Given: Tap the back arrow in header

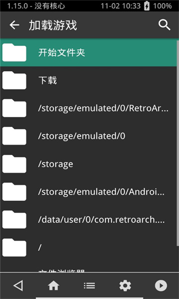Looking at the screenshot, I should click(14, 25).
